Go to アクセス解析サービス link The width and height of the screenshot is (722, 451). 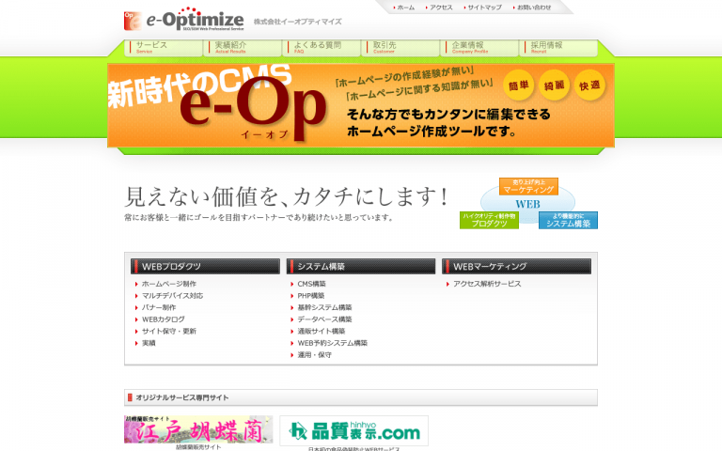487,284
